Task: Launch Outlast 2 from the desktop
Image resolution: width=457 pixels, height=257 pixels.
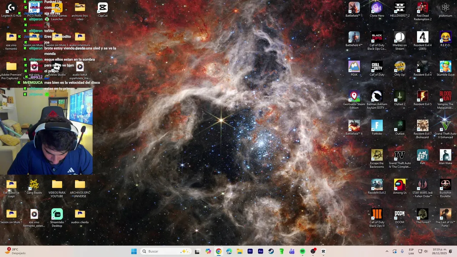Action: tap(400, 99)
